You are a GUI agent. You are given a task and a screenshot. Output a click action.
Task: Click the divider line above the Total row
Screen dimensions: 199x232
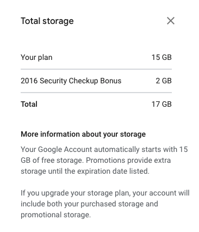(x=96, y=93)
